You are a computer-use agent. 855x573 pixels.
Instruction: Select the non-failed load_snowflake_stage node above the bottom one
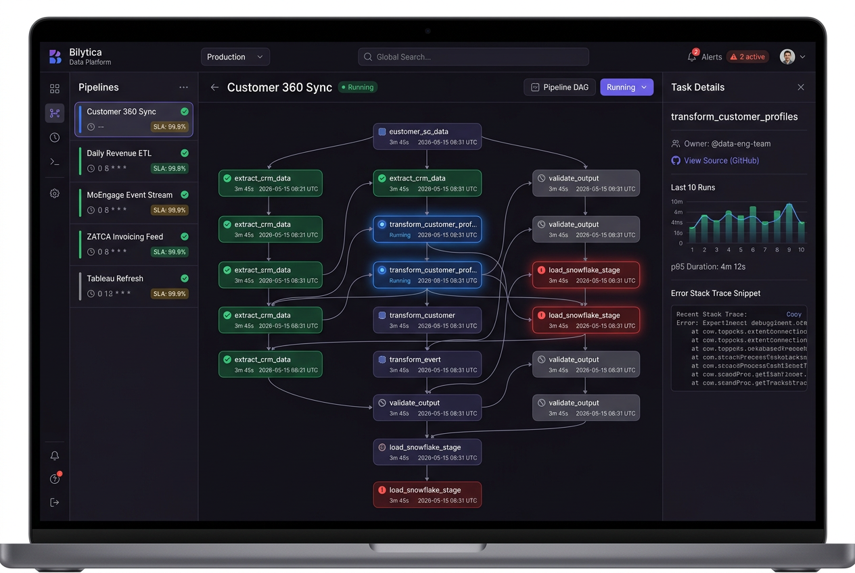[x=428, y=452]
